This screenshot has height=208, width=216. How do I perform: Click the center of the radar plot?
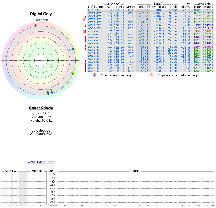coord(41,60)
